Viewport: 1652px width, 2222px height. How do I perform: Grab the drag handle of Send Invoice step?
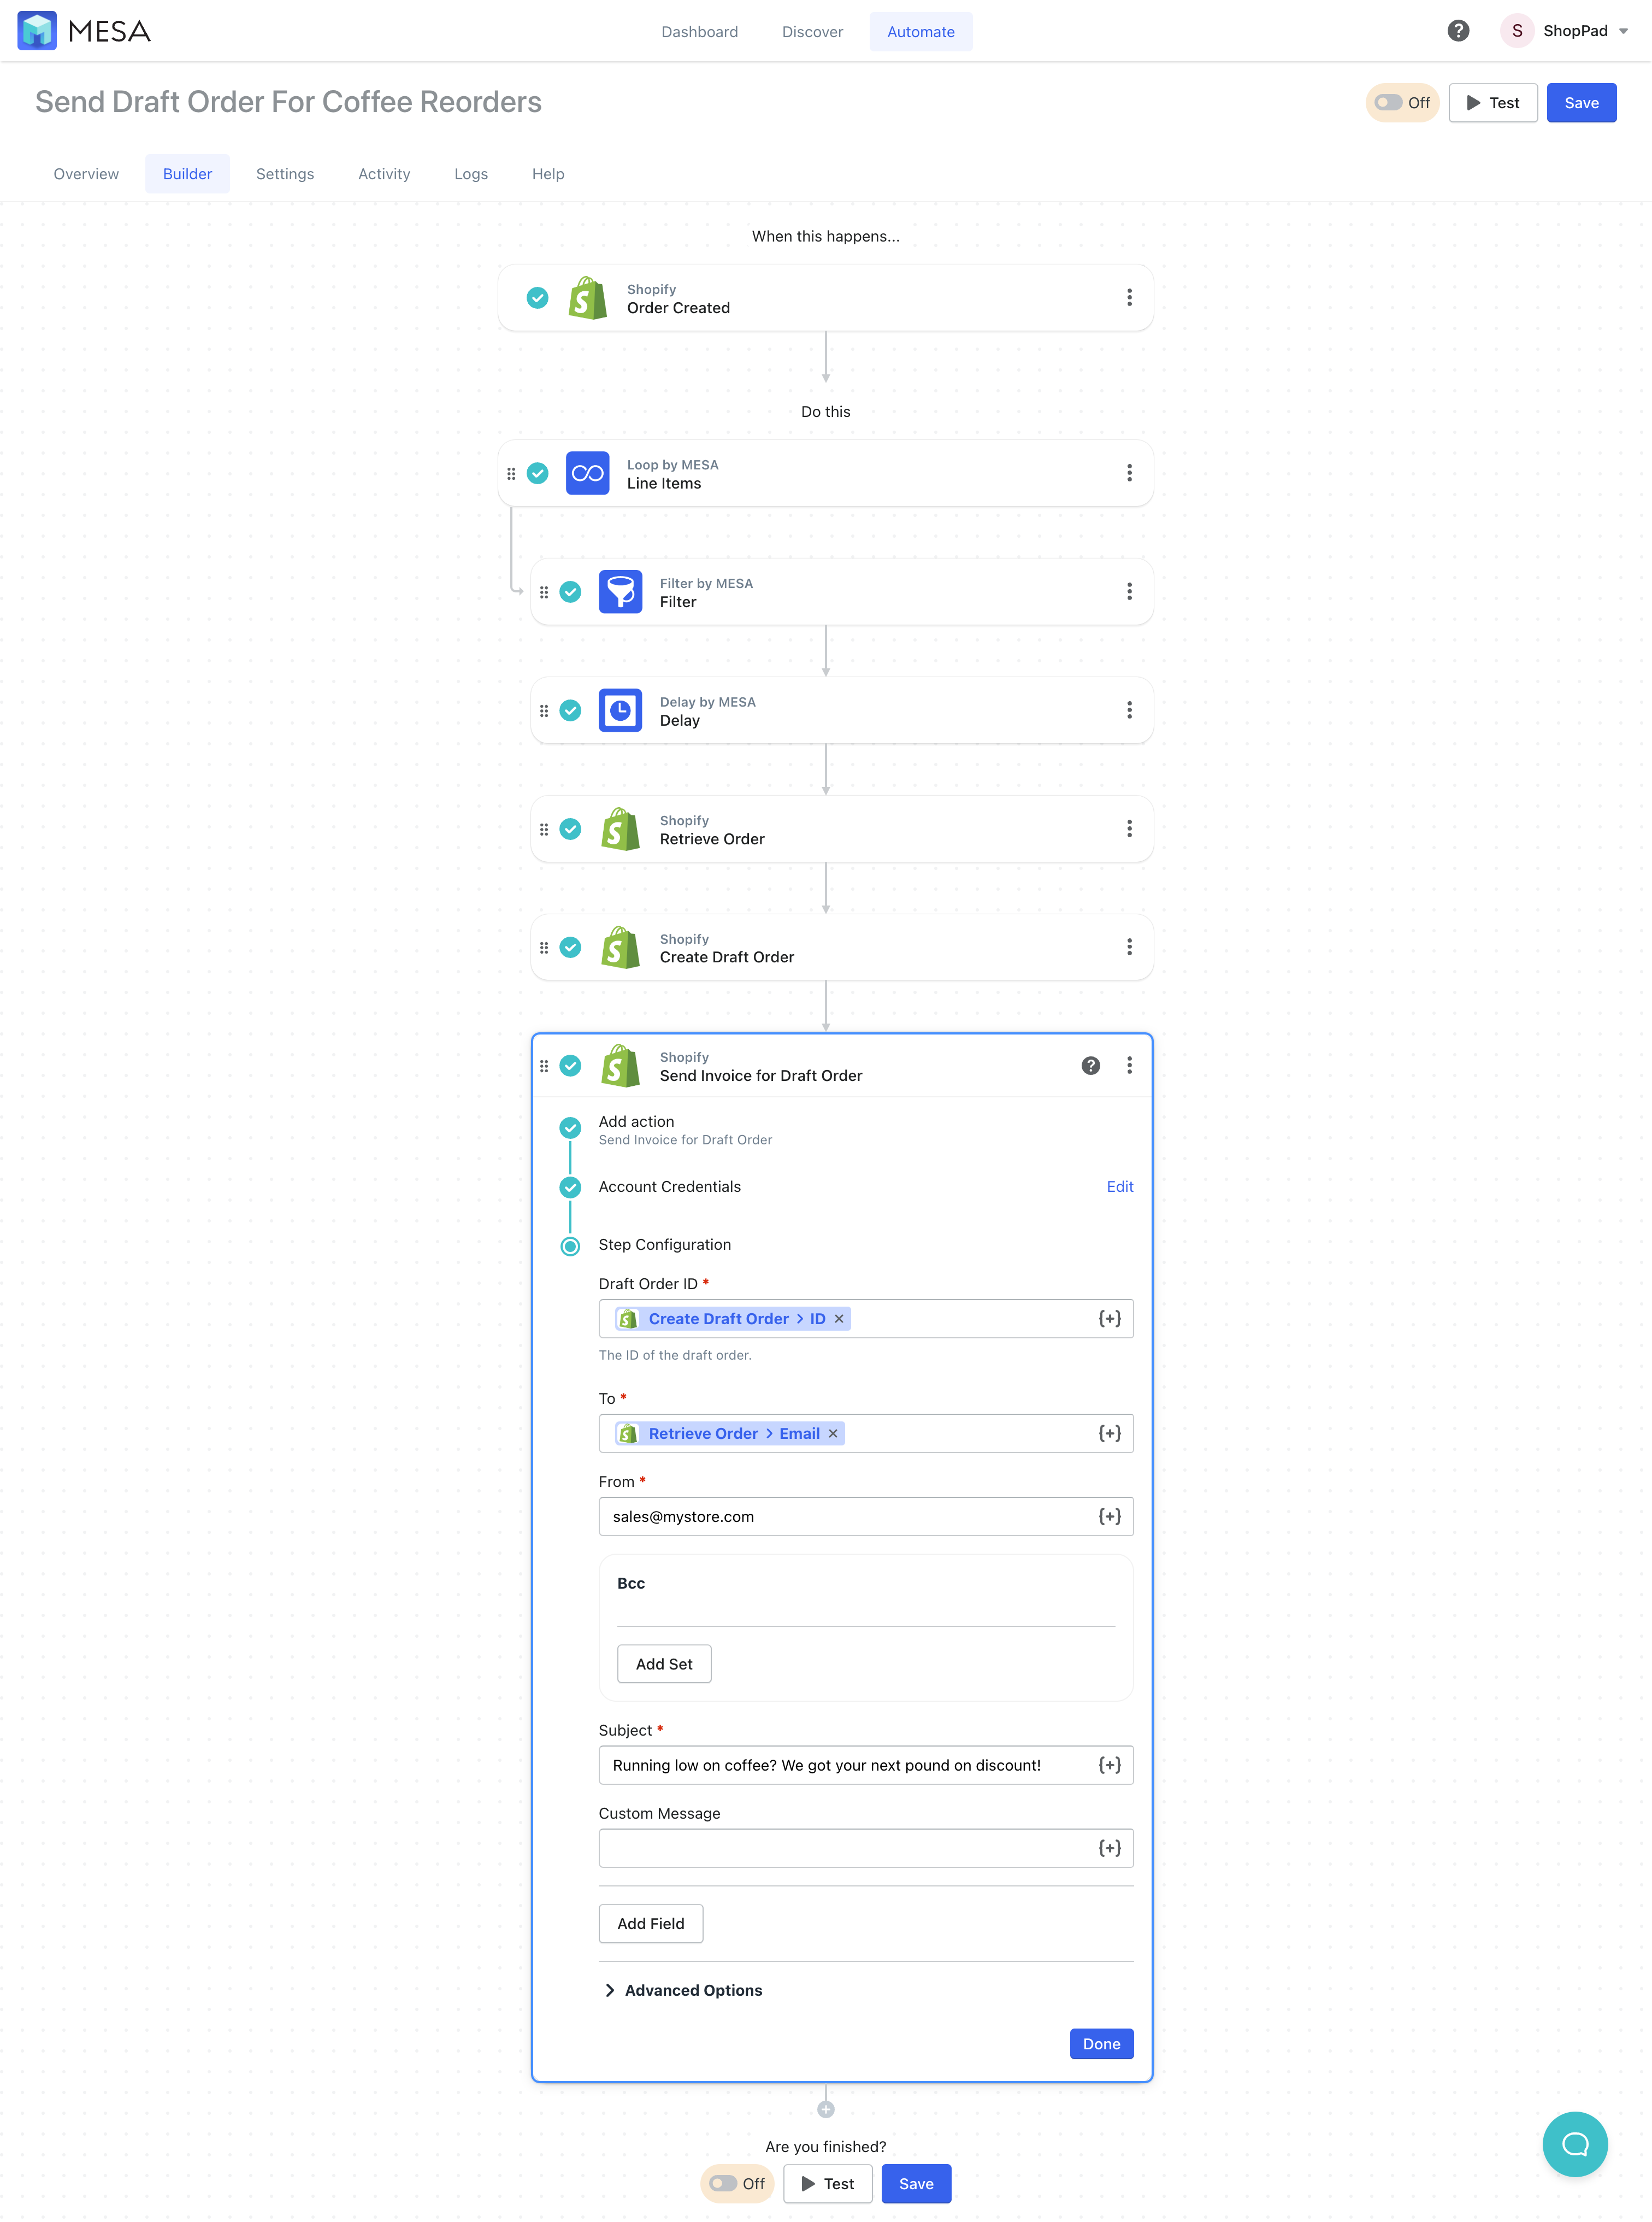[x=544, y=1066]
